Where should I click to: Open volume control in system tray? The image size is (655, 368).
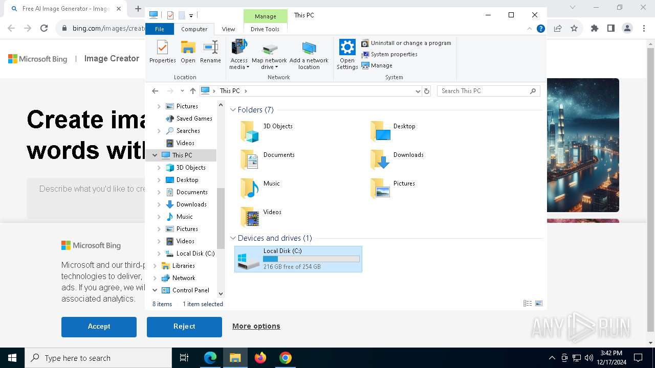[x=589, y=358]
